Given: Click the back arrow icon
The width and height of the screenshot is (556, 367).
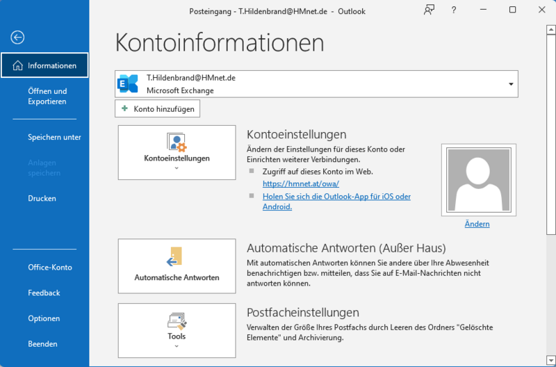Looking at the screenshot, I should (x=17, y=38).
